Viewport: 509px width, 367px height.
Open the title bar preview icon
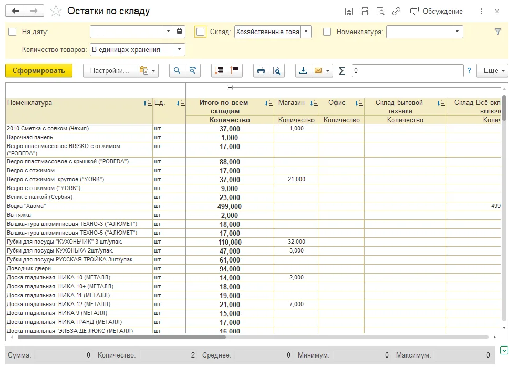coord(380,12)
